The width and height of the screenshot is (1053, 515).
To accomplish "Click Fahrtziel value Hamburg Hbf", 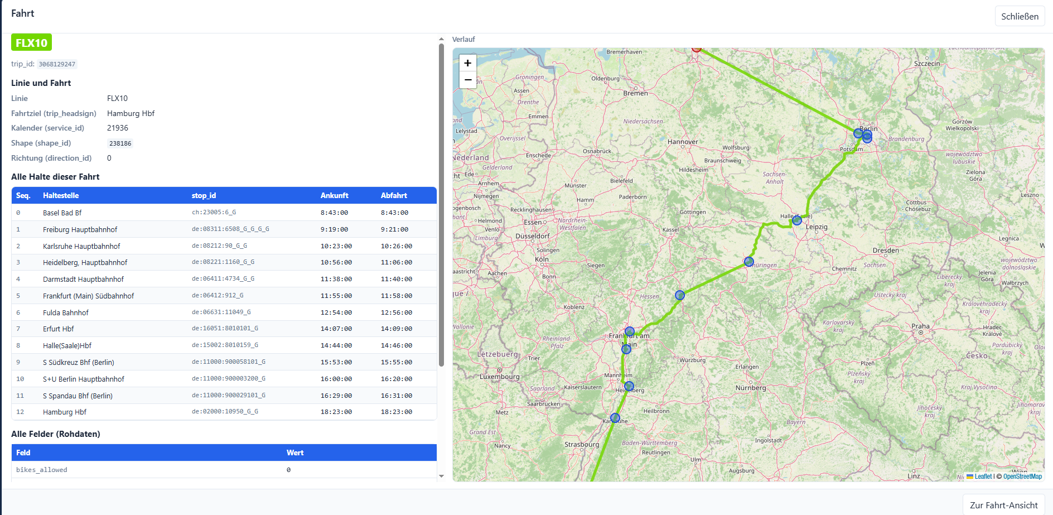I will pyautogui.click(x=131, y=113).
